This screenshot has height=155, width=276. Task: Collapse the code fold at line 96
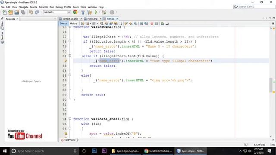click(x=70, y=128)
